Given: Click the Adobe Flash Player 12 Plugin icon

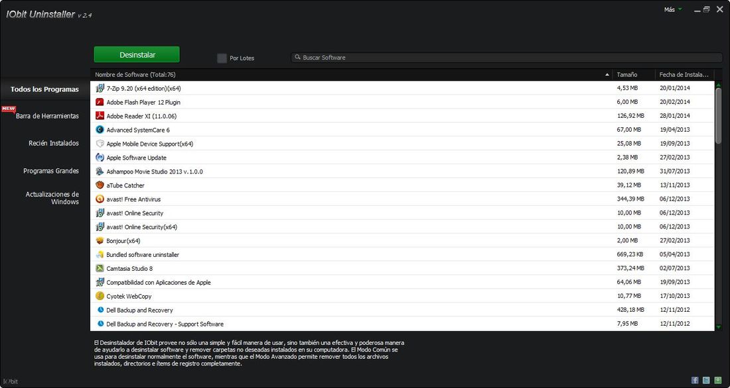Looking at the screenshot, I should coord(100,102).
